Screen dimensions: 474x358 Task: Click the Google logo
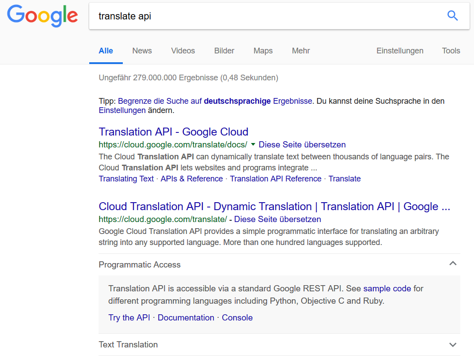[42, 16]
